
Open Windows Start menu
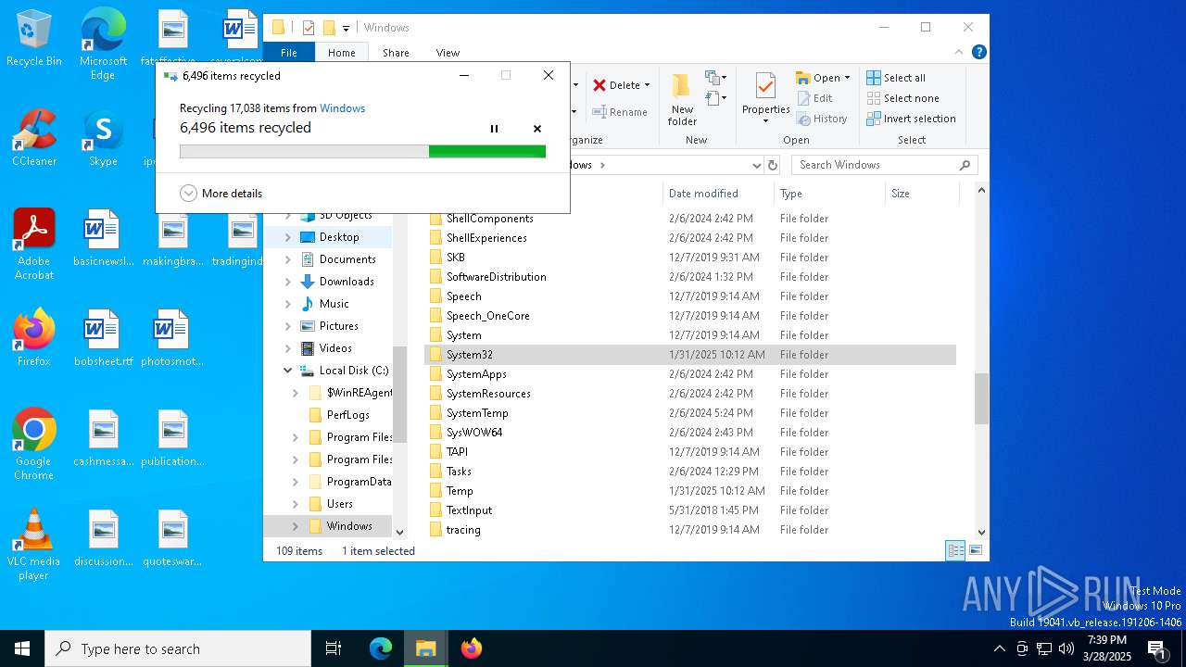click(x=22, y=648)
